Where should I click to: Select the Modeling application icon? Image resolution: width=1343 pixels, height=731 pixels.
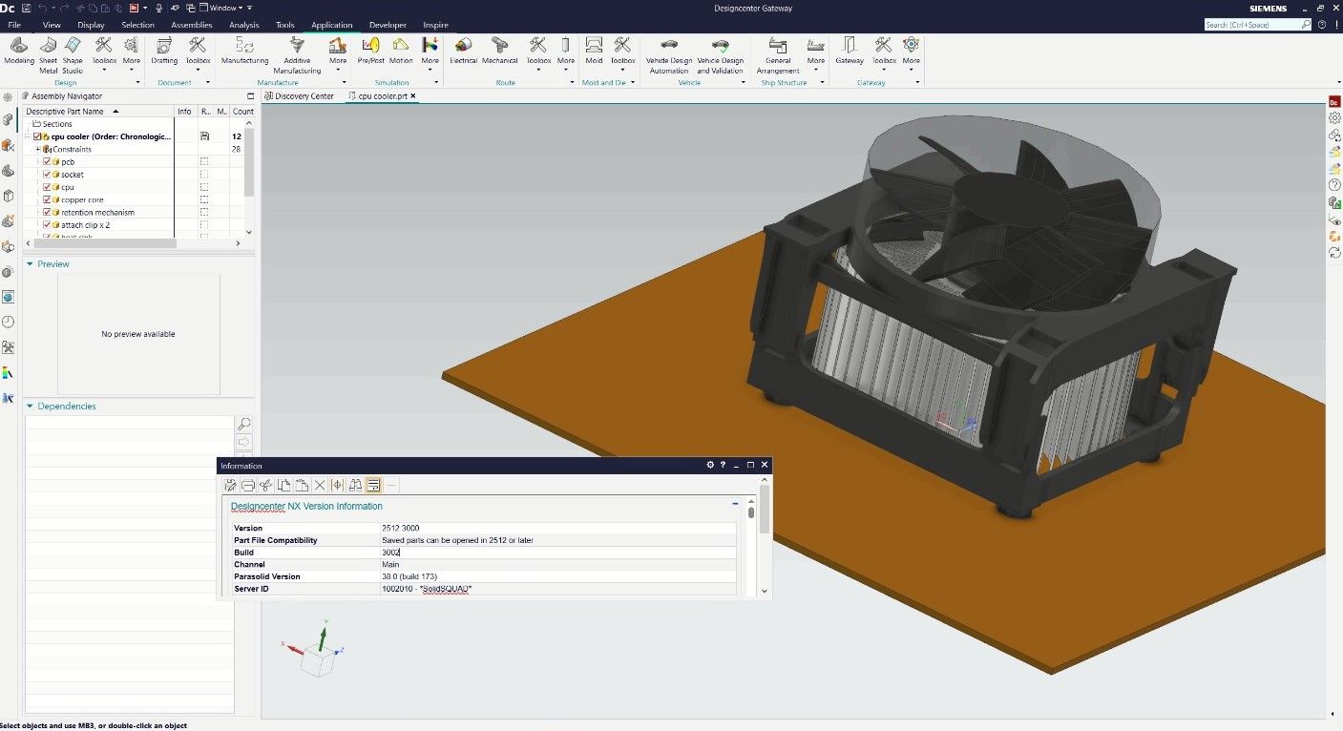(18, 52)
